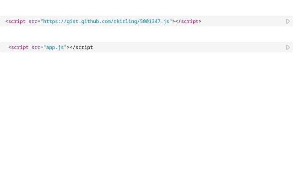Image resolution: width=293 pixels, height=183 pixels.
Task: Click the src attribute in the app.js snippet
Action: tap(36, 48)
